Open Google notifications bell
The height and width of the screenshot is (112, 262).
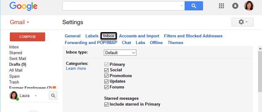point(235,6)
